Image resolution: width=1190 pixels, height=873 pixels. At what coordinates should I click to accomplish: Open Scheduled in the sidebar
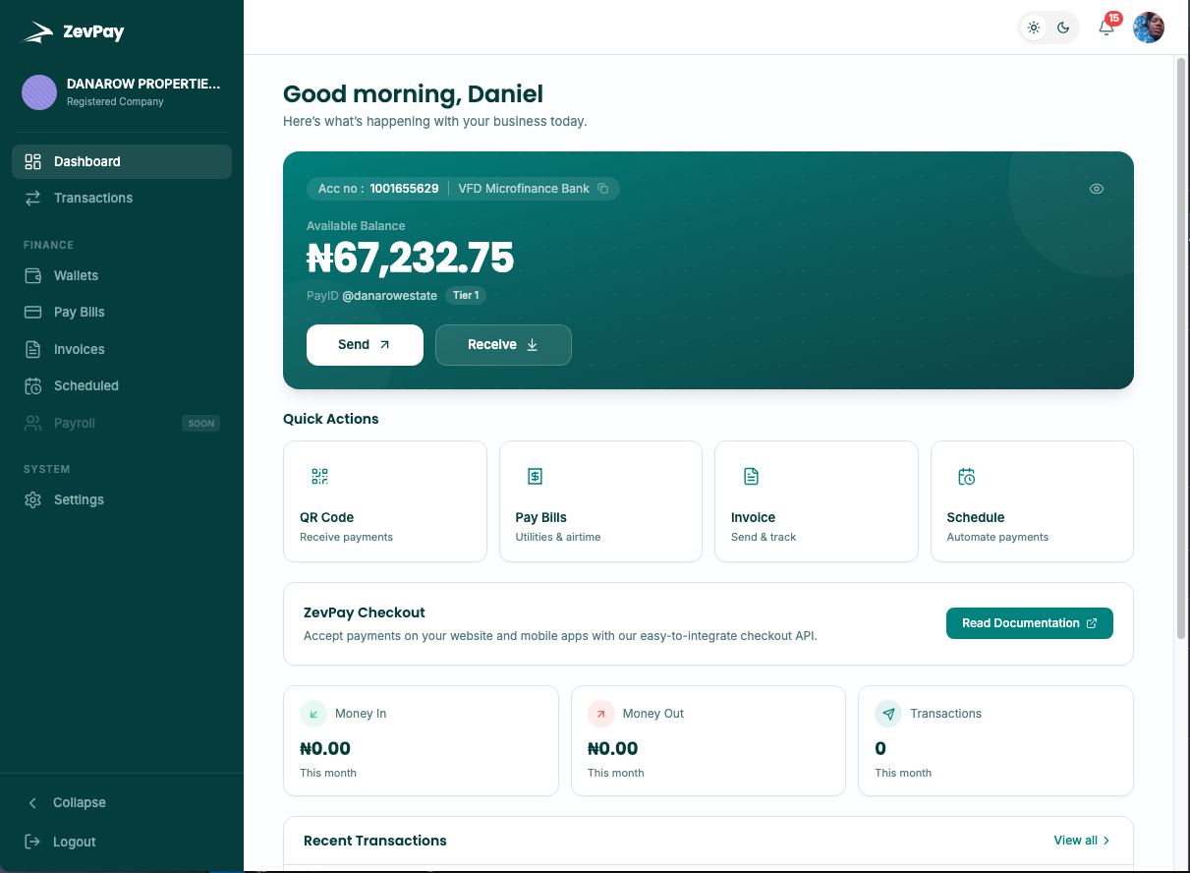(x=122, y=385)
